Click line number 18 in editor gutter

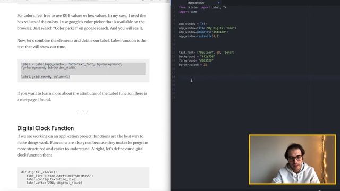click(174, 77)
